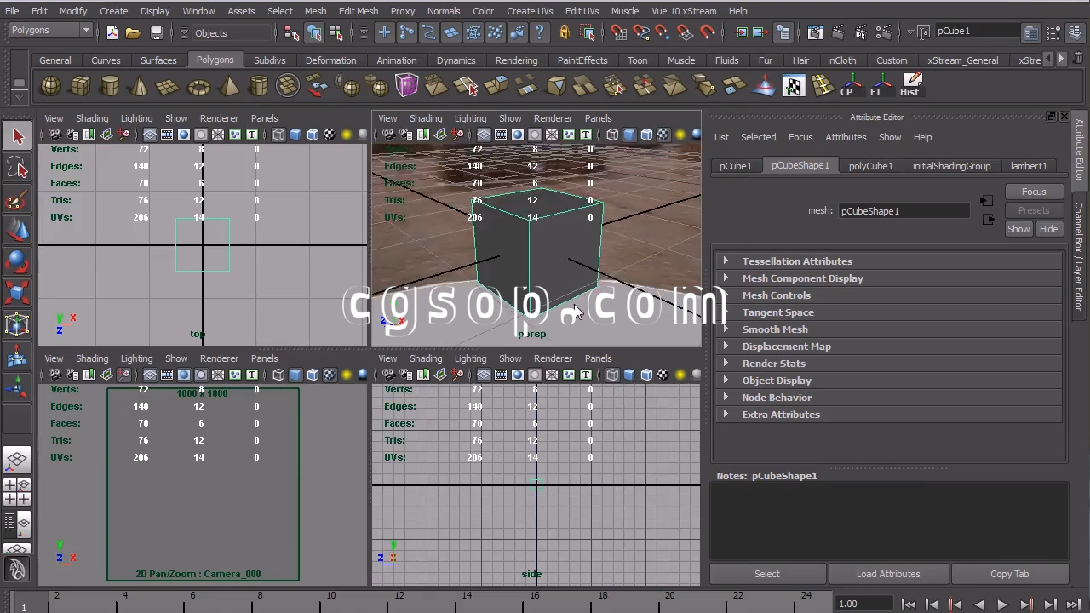
Task: Open the lambert1 attribute tab
Action: pos(1029,166)
